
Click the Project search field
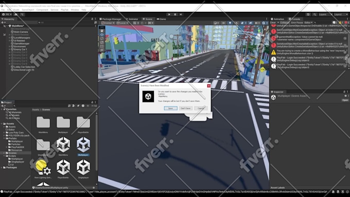coord(40,106)
